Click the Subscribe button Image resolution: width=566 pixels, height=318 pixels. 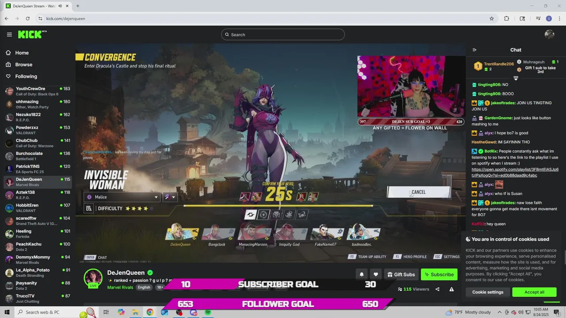[x=439, y=274]
